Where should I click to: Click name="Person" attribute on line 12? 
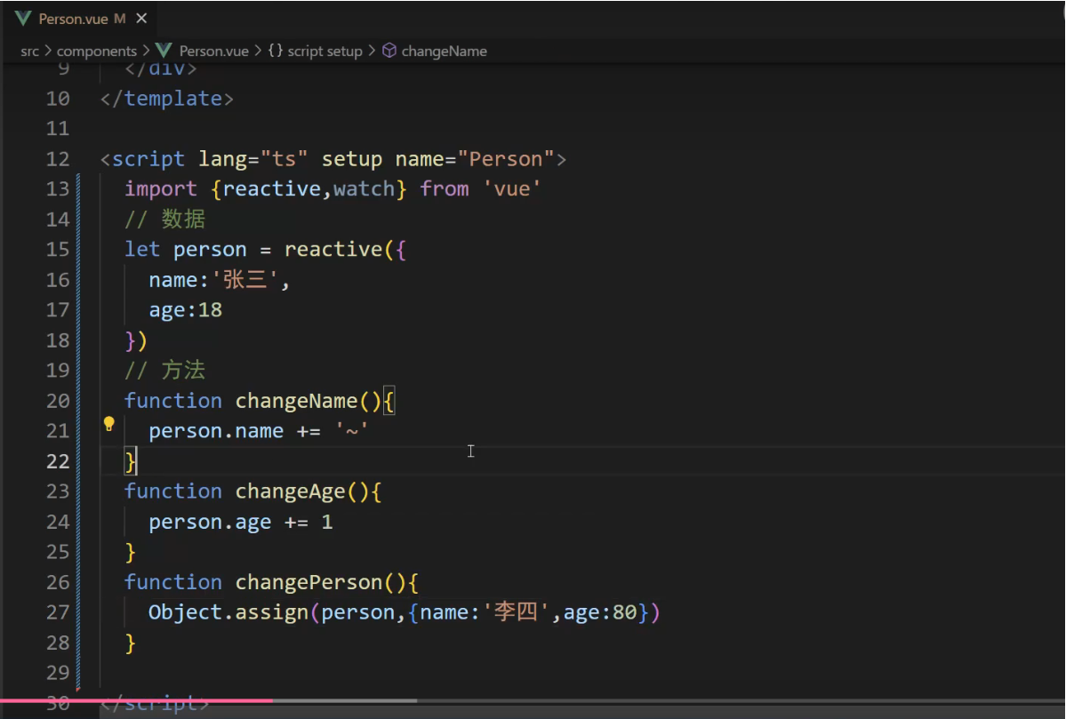[475, 159]
